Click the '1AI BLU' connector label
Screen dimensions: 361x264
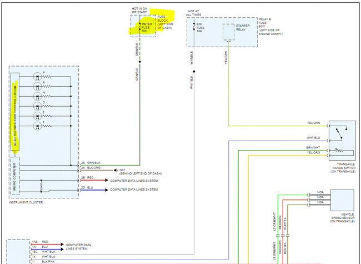(x=40, y=247)
